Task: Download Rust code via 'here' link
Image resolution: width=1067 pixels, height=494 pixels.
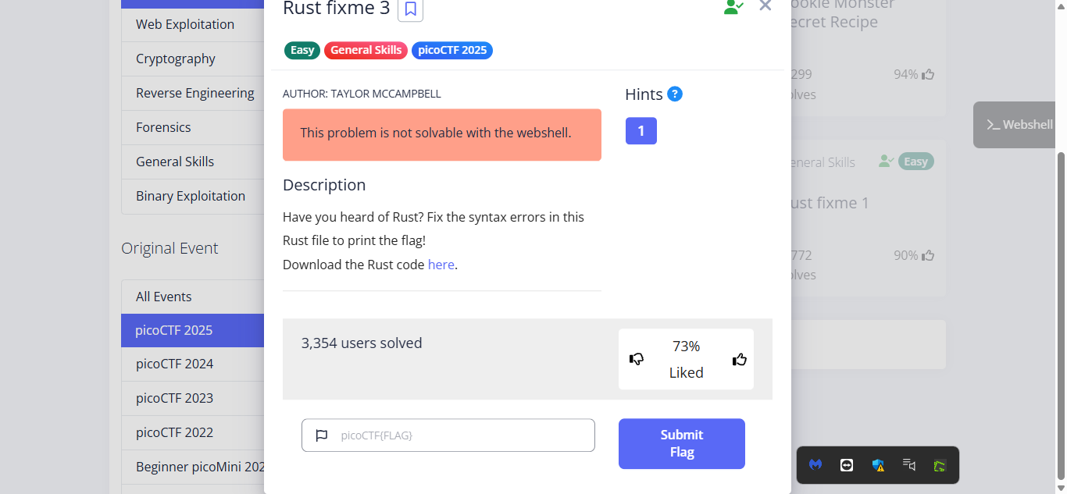Action: [x=441, y=265]
